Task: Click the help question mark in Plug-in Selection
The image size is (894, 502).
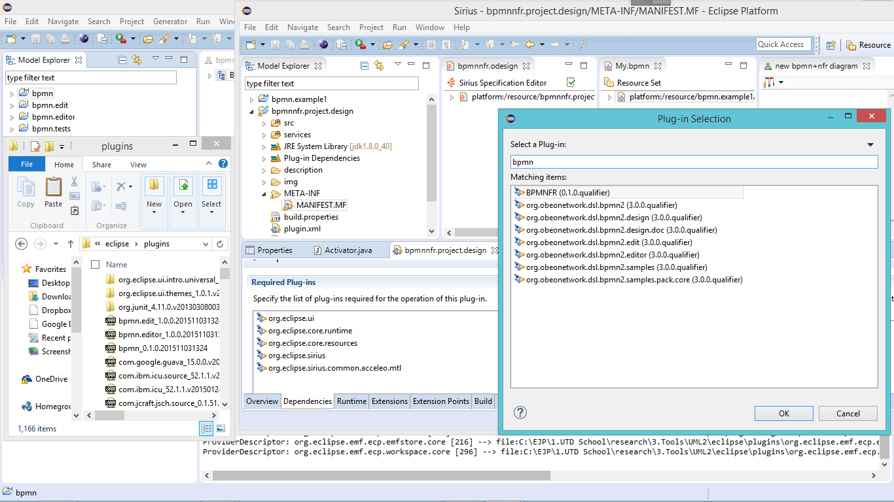Action: coord(520,412)
